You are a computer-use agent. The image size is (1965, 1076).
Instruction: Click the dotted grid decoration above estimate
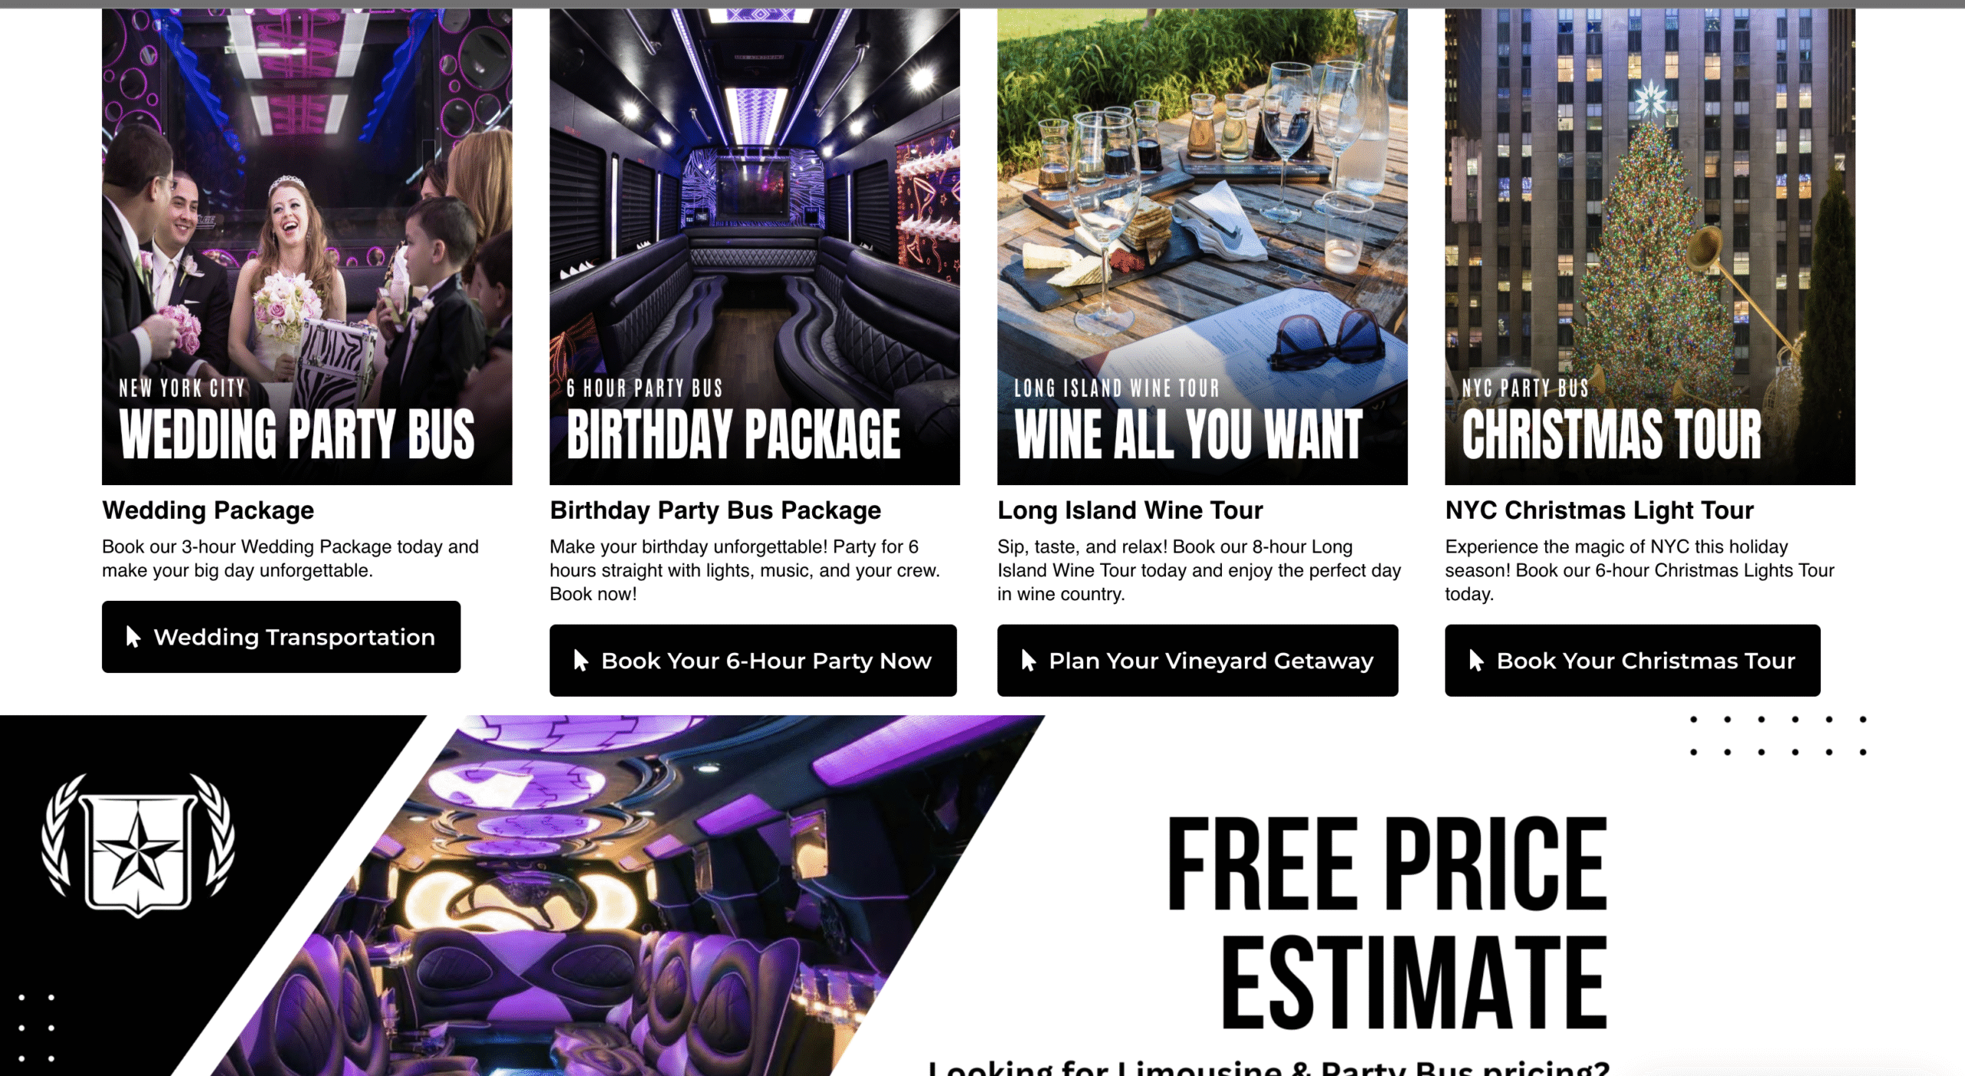(x=1778, y=736)
